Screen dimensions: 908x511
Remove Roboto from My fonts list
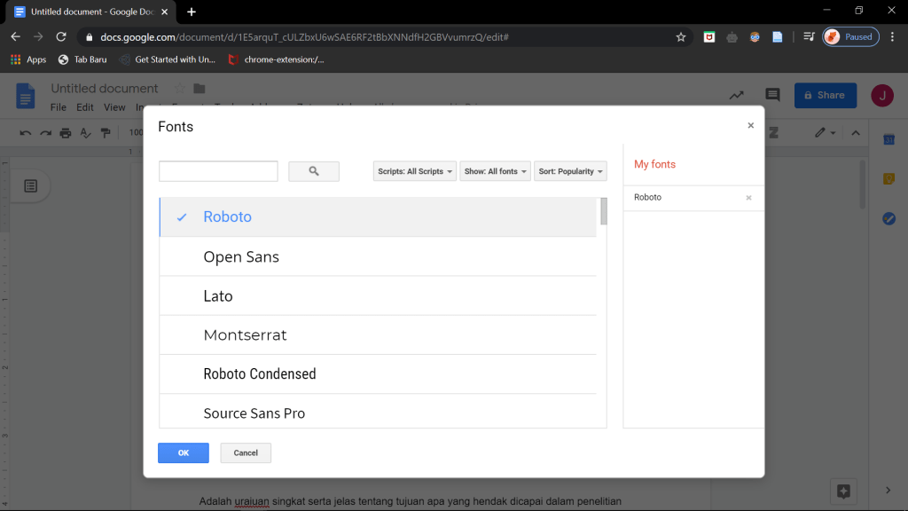[x=748, y=198]
